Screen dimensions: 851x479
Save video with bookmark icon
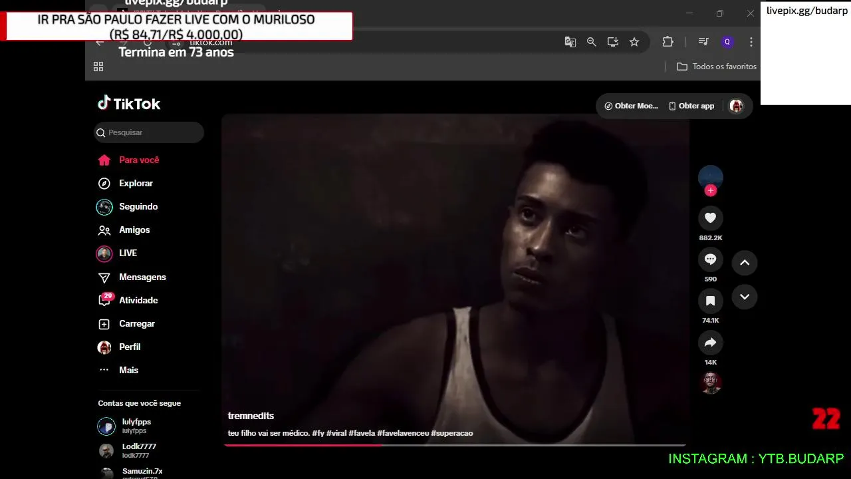[x=710, y=301]
